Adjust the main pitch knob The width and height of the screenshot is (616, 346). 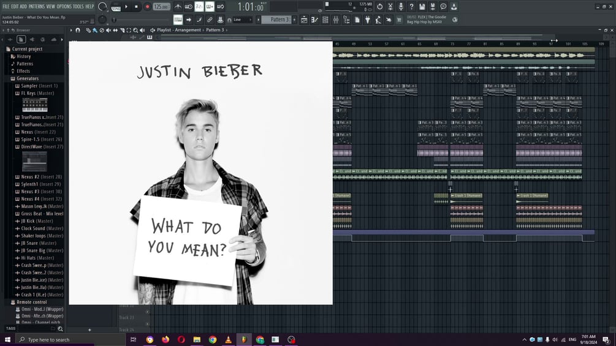pyautogui.click(x=102, y=19)
